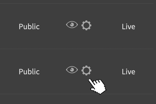Open settings gear in the second row
This screenshot has width=156, height=104.
pos(86,70)
